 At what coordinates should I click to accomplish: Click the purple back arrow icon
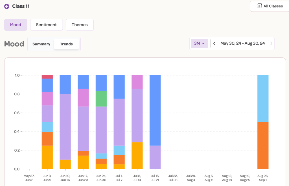click(x=7, y=6)
